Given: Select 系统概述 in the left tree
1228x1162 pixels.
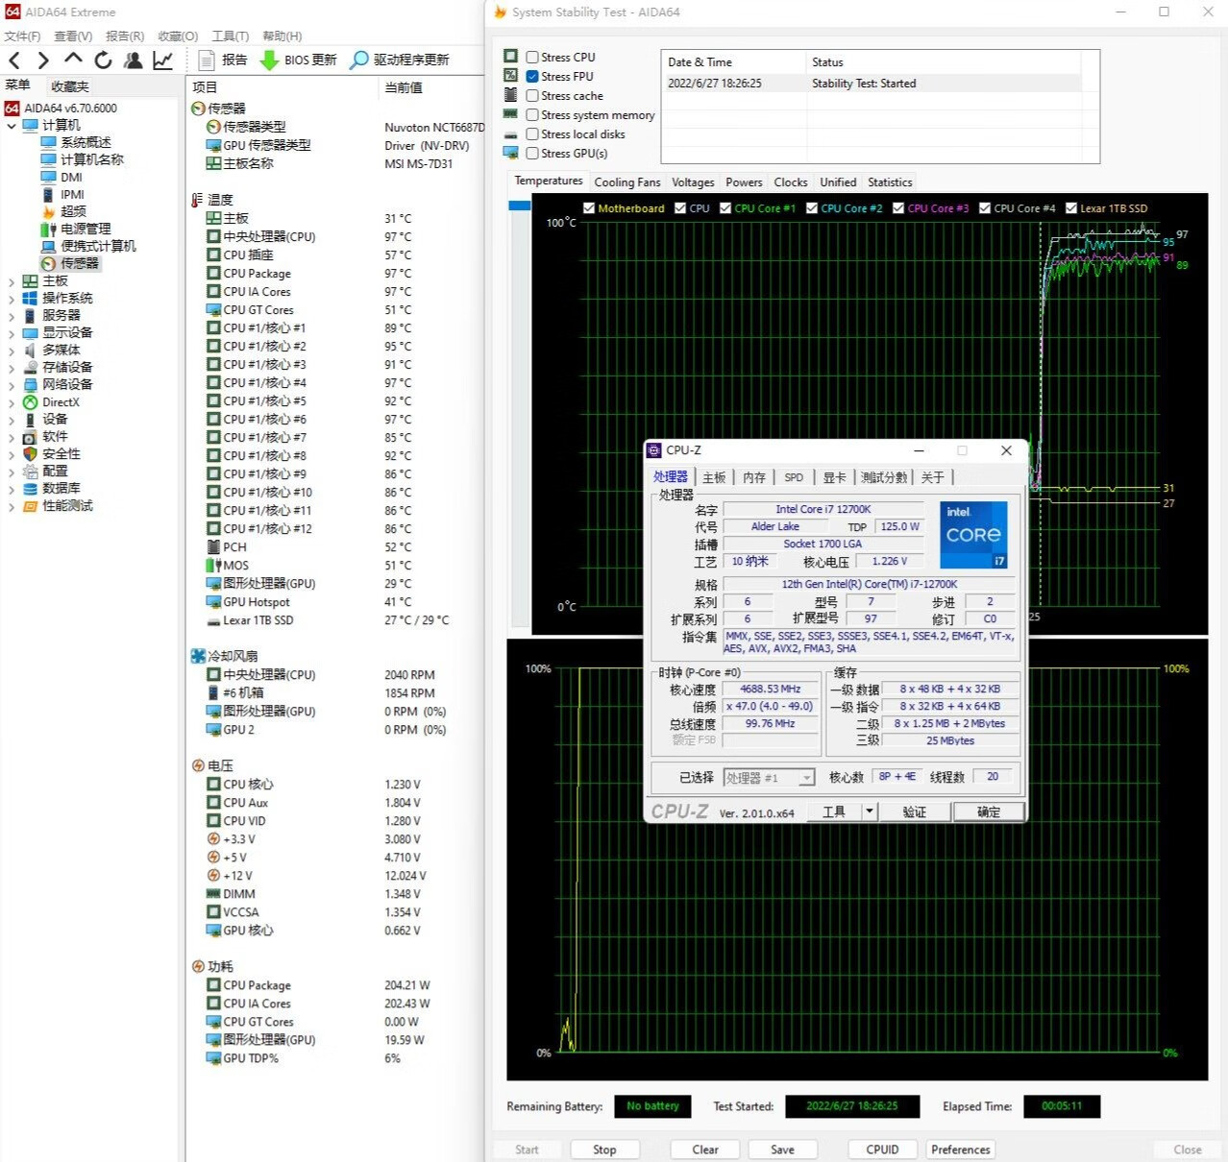Looking at the screenshot, I should [86, 142].
